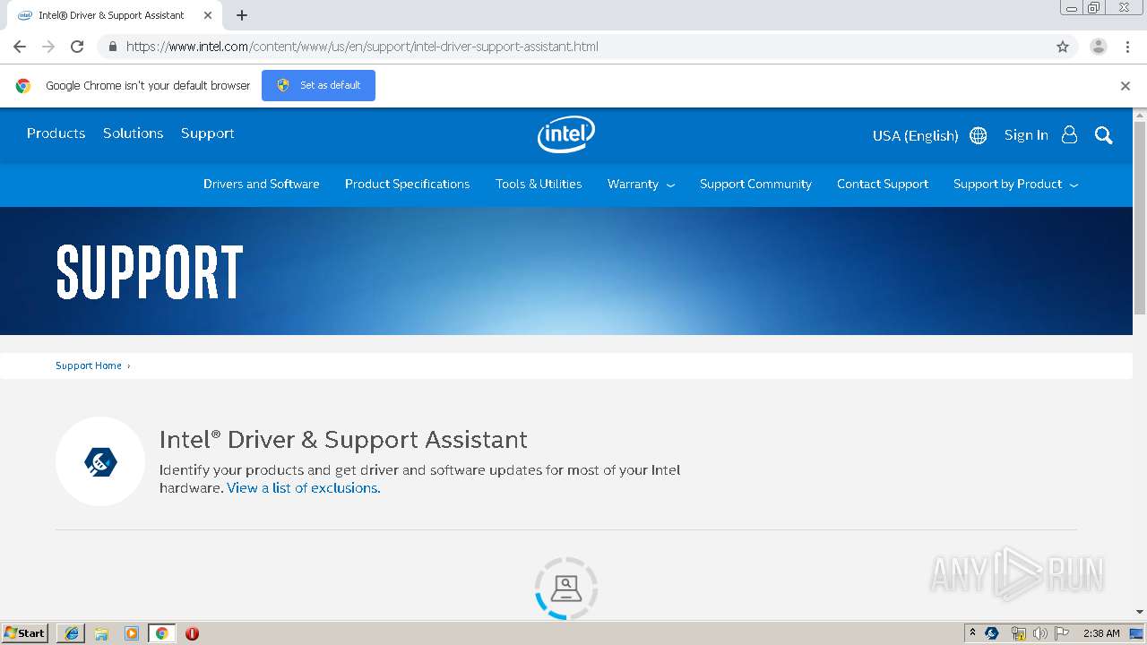Open Tools & Utilities

click(x=539, y=184)
